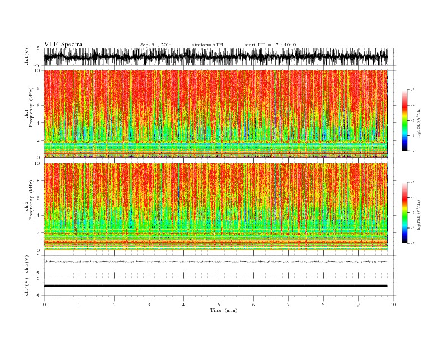Screen dimensions: 443x342
Task: Click the "station=ATH" header label
Action: pos(208,45)
